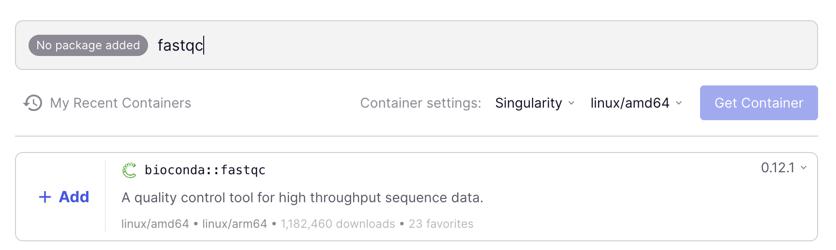Open My Recent Containers
This screenshot has height=250, width=836.
(x=120, y=103)
